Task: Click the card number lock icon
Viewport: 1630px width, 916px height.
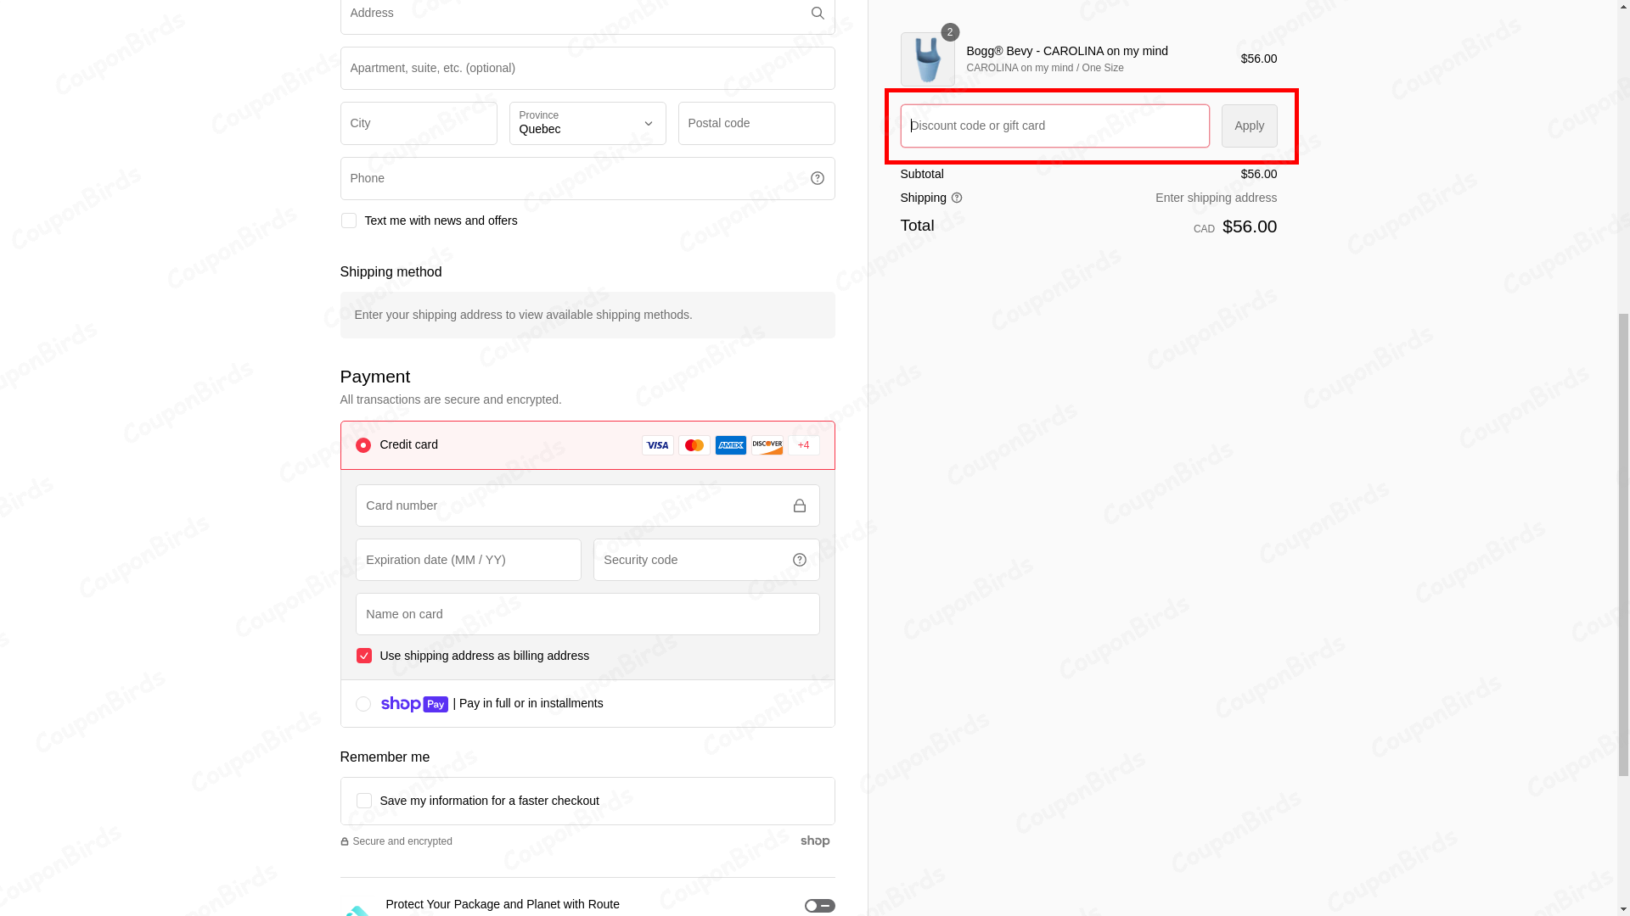Action: [x=799, y=505]
